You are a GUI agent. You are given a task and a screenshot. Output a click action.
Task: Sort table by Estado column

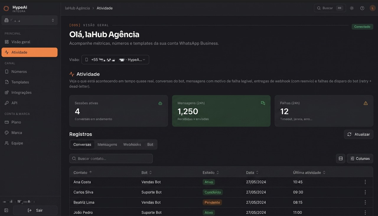(211, 173)
